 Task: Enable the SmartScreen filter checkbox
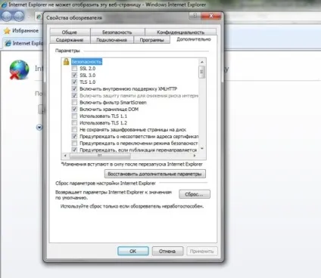coord(74,102)
